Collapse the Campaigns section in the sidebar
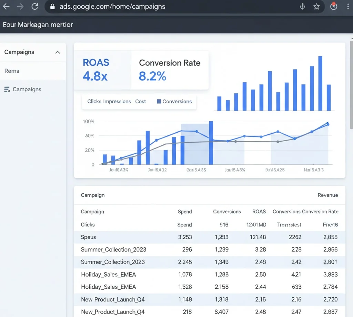The image size is (353, 317). click(x=58, y=52)
